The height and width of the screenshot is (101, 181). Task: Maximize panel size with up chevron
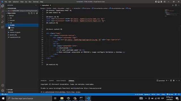coord(176,81)
